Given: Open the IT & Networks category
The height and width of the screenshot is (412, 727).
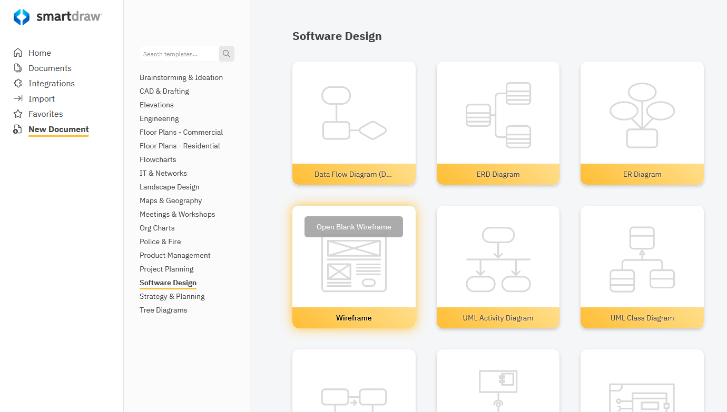Looking at the screenshot, I should (x=163, y=173).
